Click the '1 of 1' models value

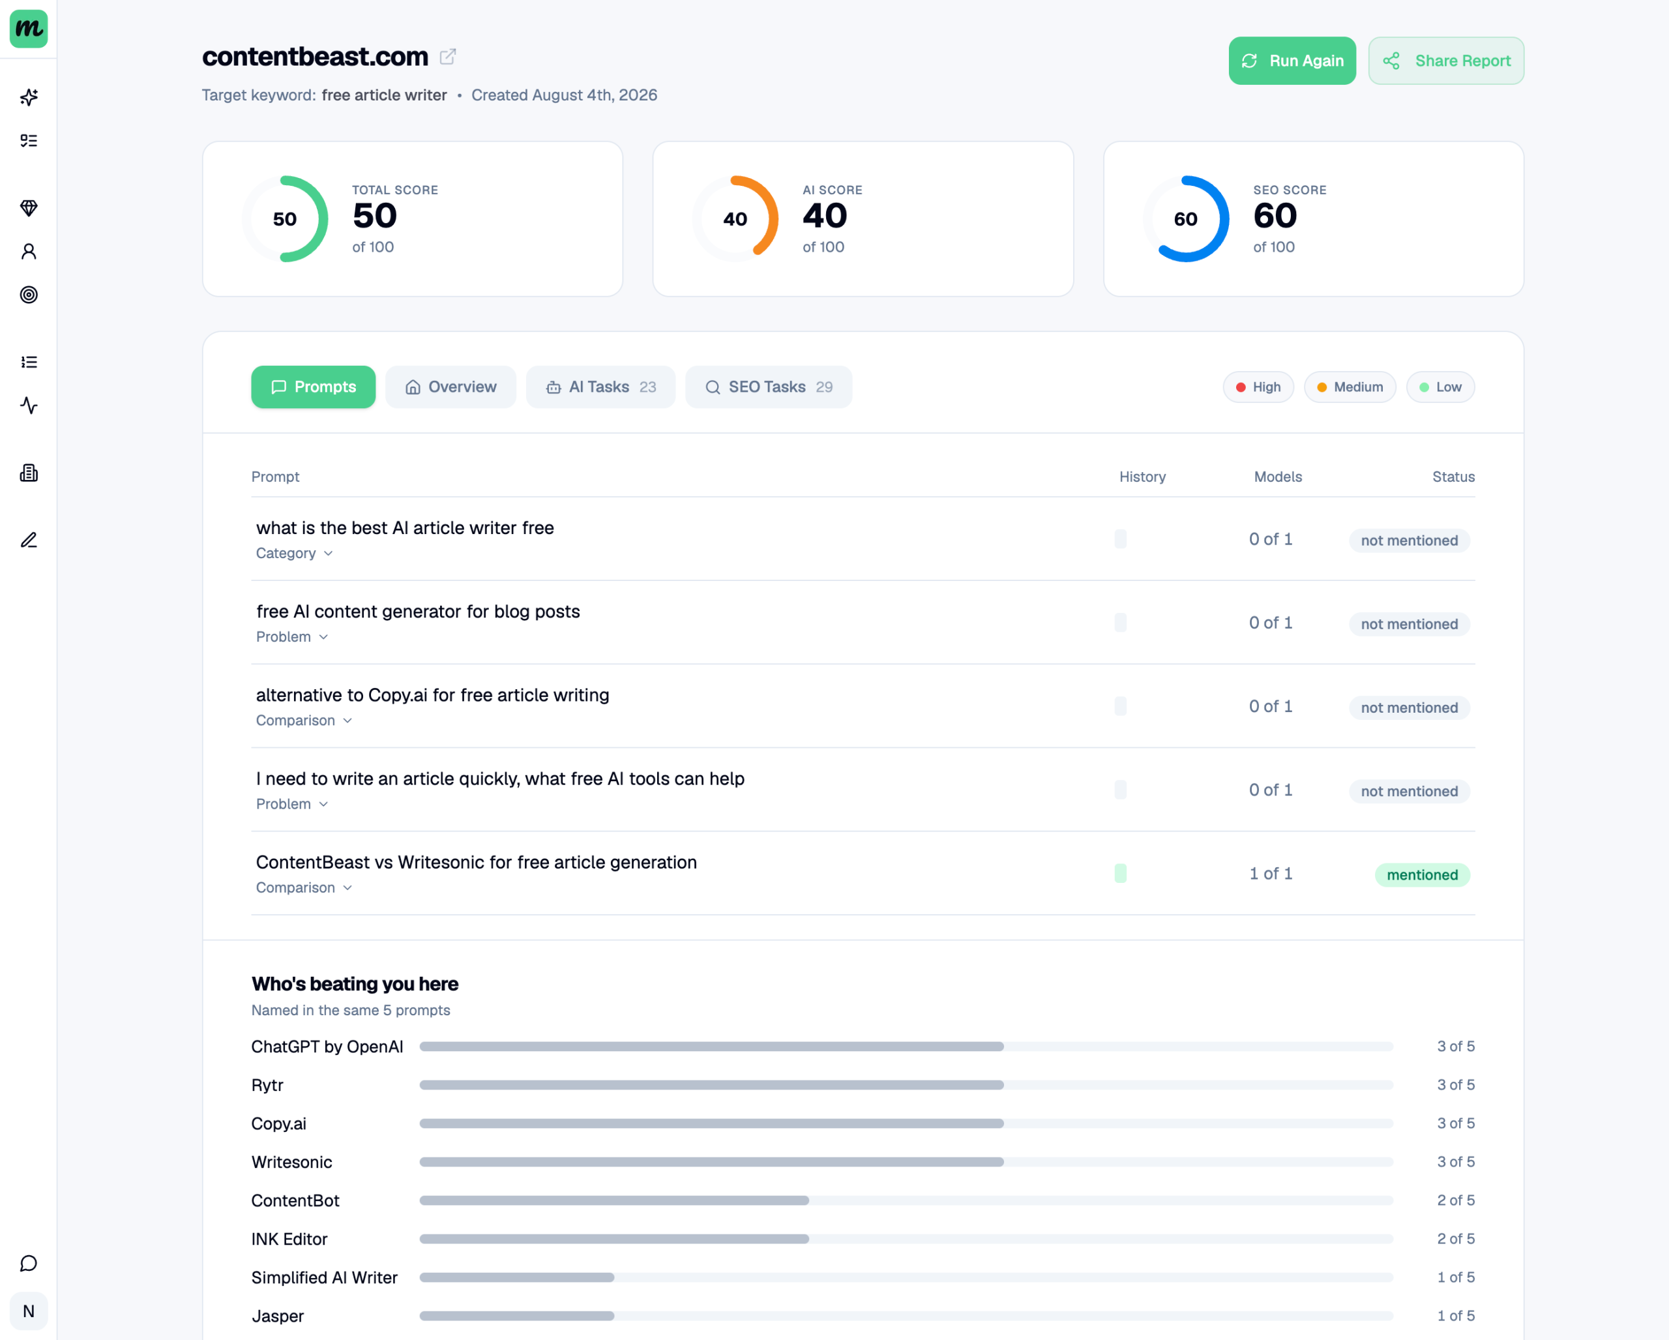[x=1270, y=873]
